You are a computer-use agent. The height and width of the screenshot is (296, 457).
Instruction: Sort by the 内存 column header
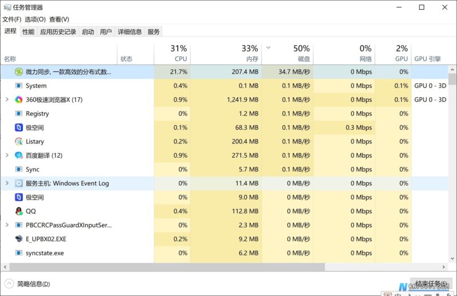[226, 54]
